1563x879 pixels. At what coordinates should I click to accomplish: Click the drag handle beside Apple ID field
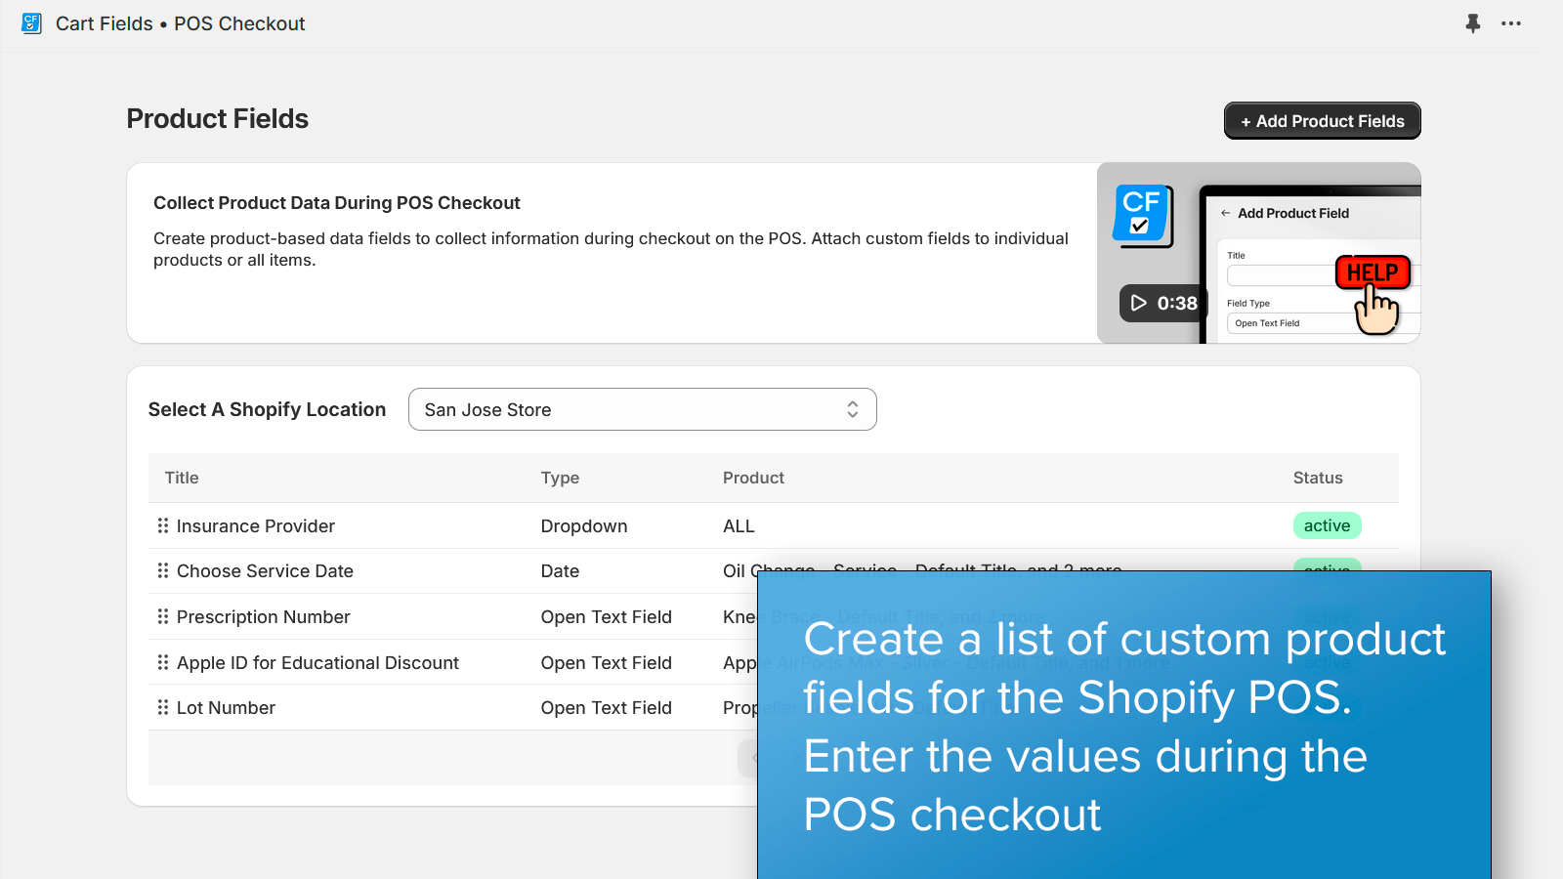pyautogui.click(x=163, y=662)
